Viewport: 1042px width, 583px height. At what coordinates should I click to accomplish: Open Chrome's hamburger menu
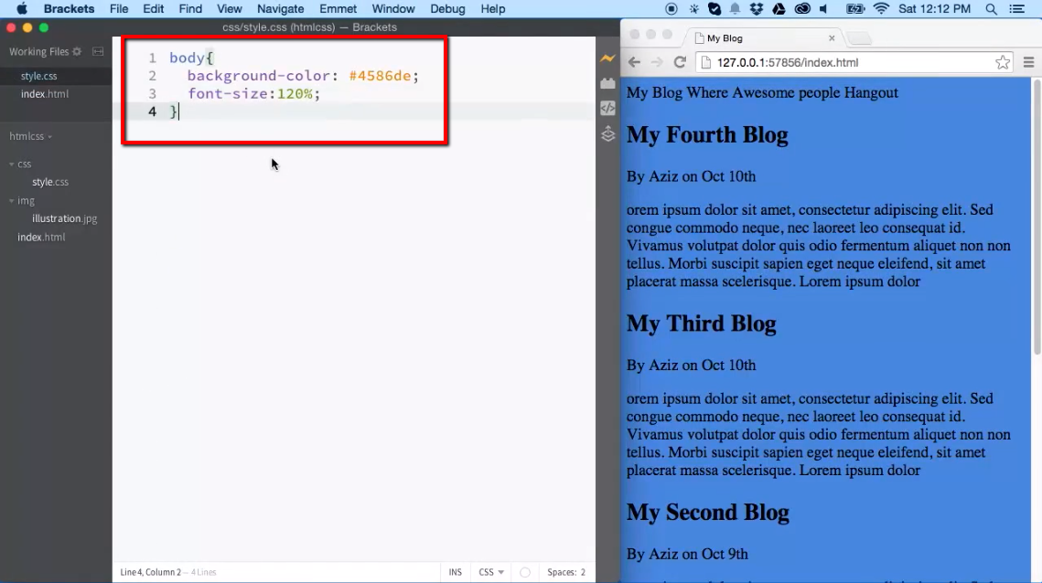coord(1028,63)
